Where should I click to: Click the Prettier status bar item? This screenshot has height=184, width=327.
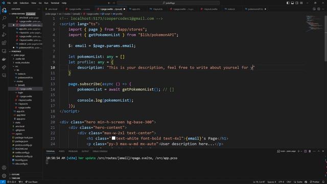click(315, 182)
